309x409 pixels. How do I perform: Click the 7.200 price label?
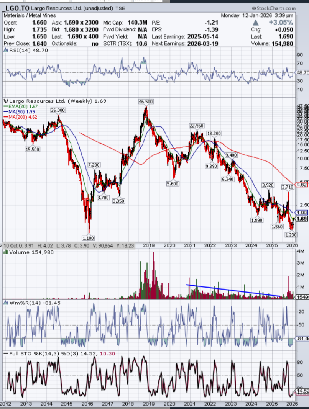(94, 165)
